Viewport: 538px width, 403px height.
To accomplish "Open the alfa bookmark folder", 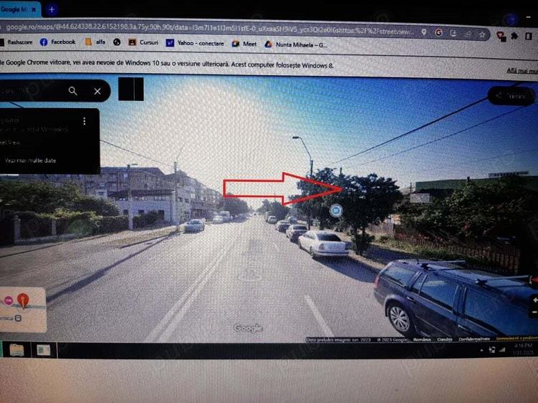I will [x=95, y=42].
